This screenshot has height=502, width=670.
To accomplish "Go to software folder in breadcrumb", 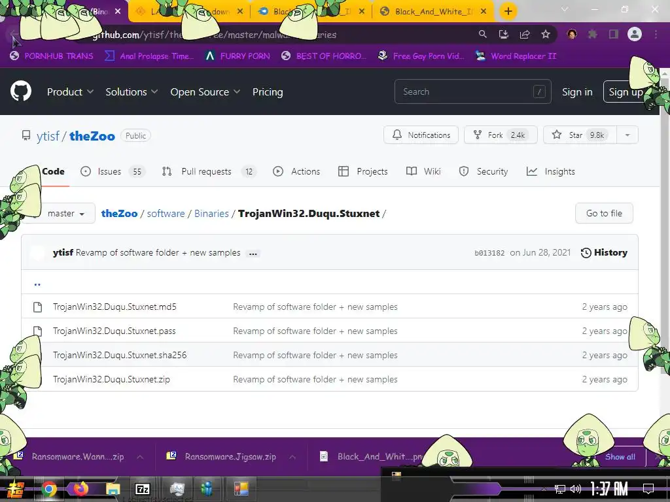I will tap(166, 214).
